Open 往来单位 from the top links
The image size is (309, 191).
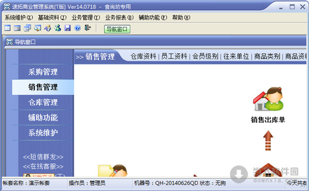pyautogui.click(x=236, y=56)
